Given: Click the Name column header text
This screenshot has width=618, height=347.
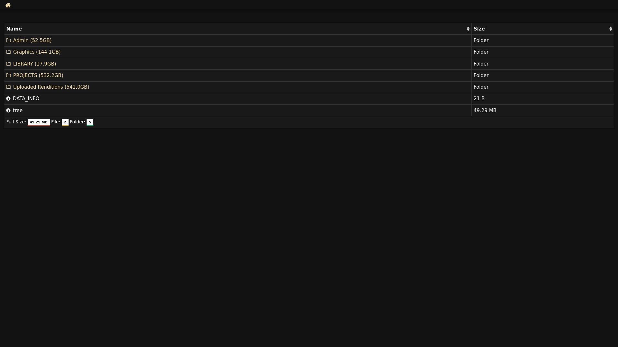Looking at the screenshot, I should point(14,29).
